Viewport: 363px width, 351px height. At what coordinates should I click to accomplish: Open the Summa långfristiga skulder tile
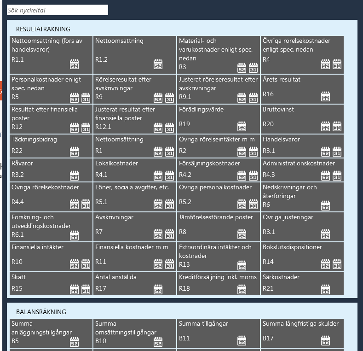[302, 333]
